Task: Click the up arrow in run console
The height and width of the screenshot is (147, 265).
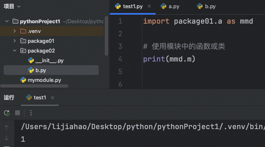Action: click(7, 127)
